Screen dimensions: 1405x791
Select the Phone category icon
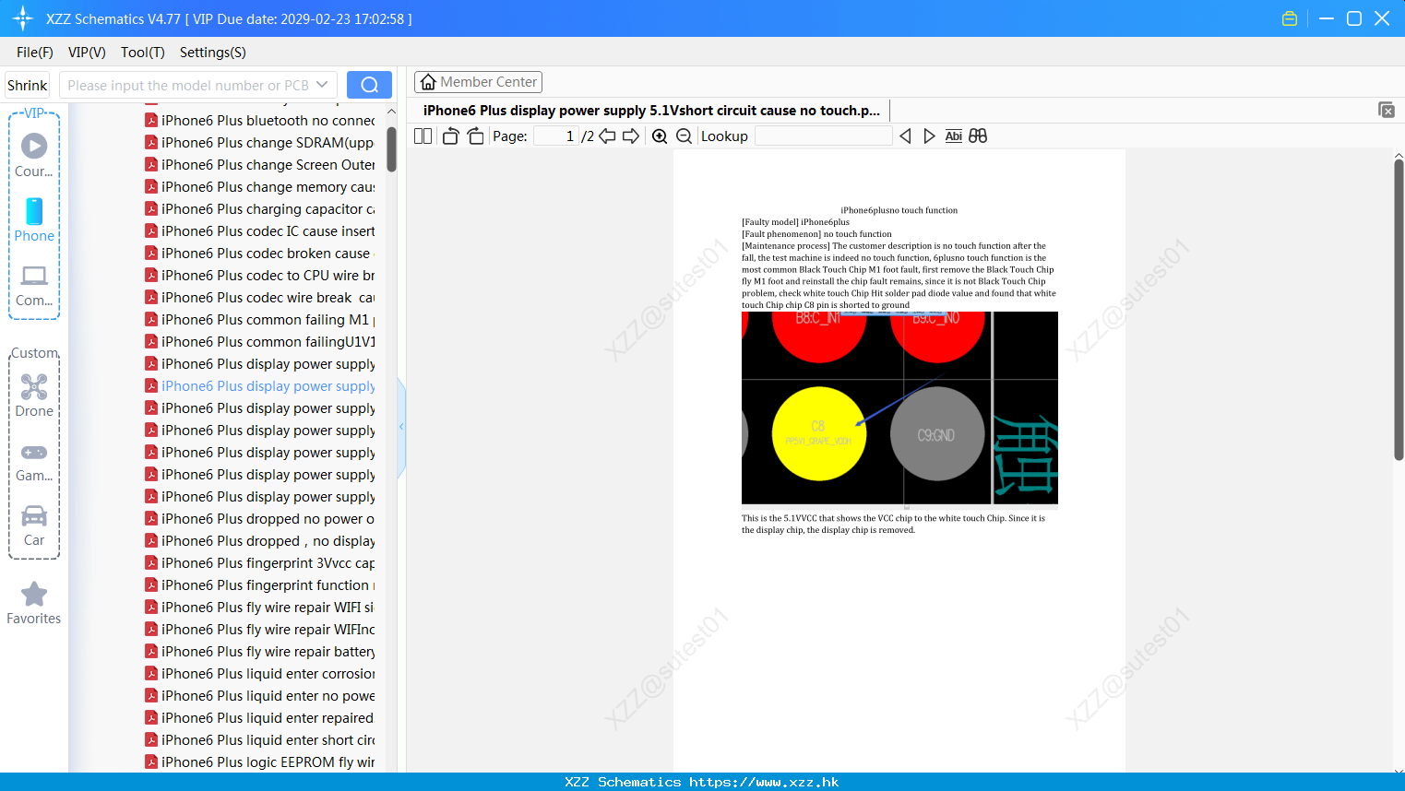(34, 211)
